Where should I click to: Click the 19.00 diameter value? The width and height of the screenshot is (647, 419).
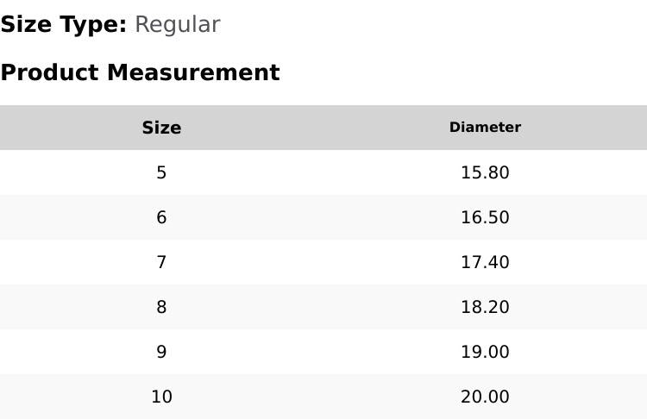pyautogui.click(x=485, y=352)
